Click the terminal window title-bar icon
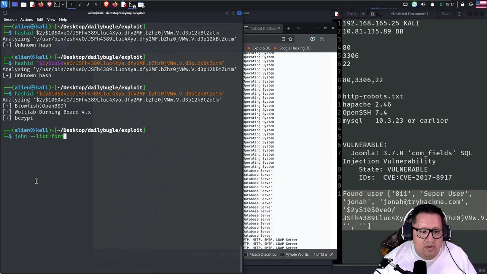The height and width of the screenshot is (274, 487). (5, 13)
